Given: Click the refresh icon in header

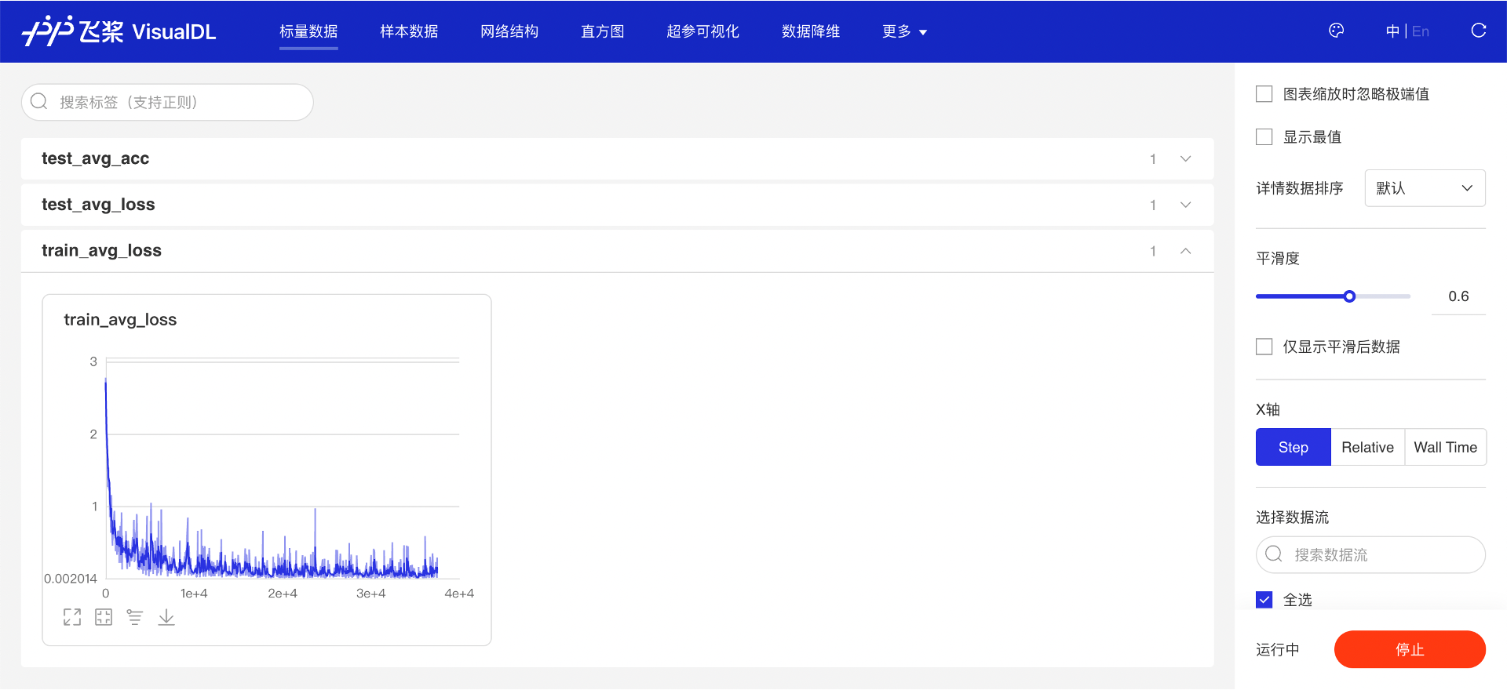Looking at the screenshot, I should [x=1478, y=31].
